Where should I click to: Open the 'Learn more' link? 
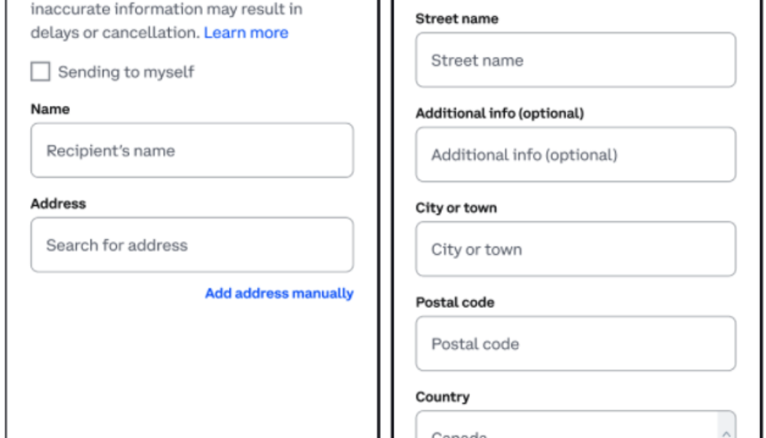246,33
